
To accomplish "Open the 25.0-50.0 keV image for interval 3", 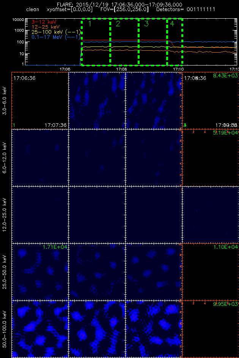I will pyautogui.click(x=154, y=272).
